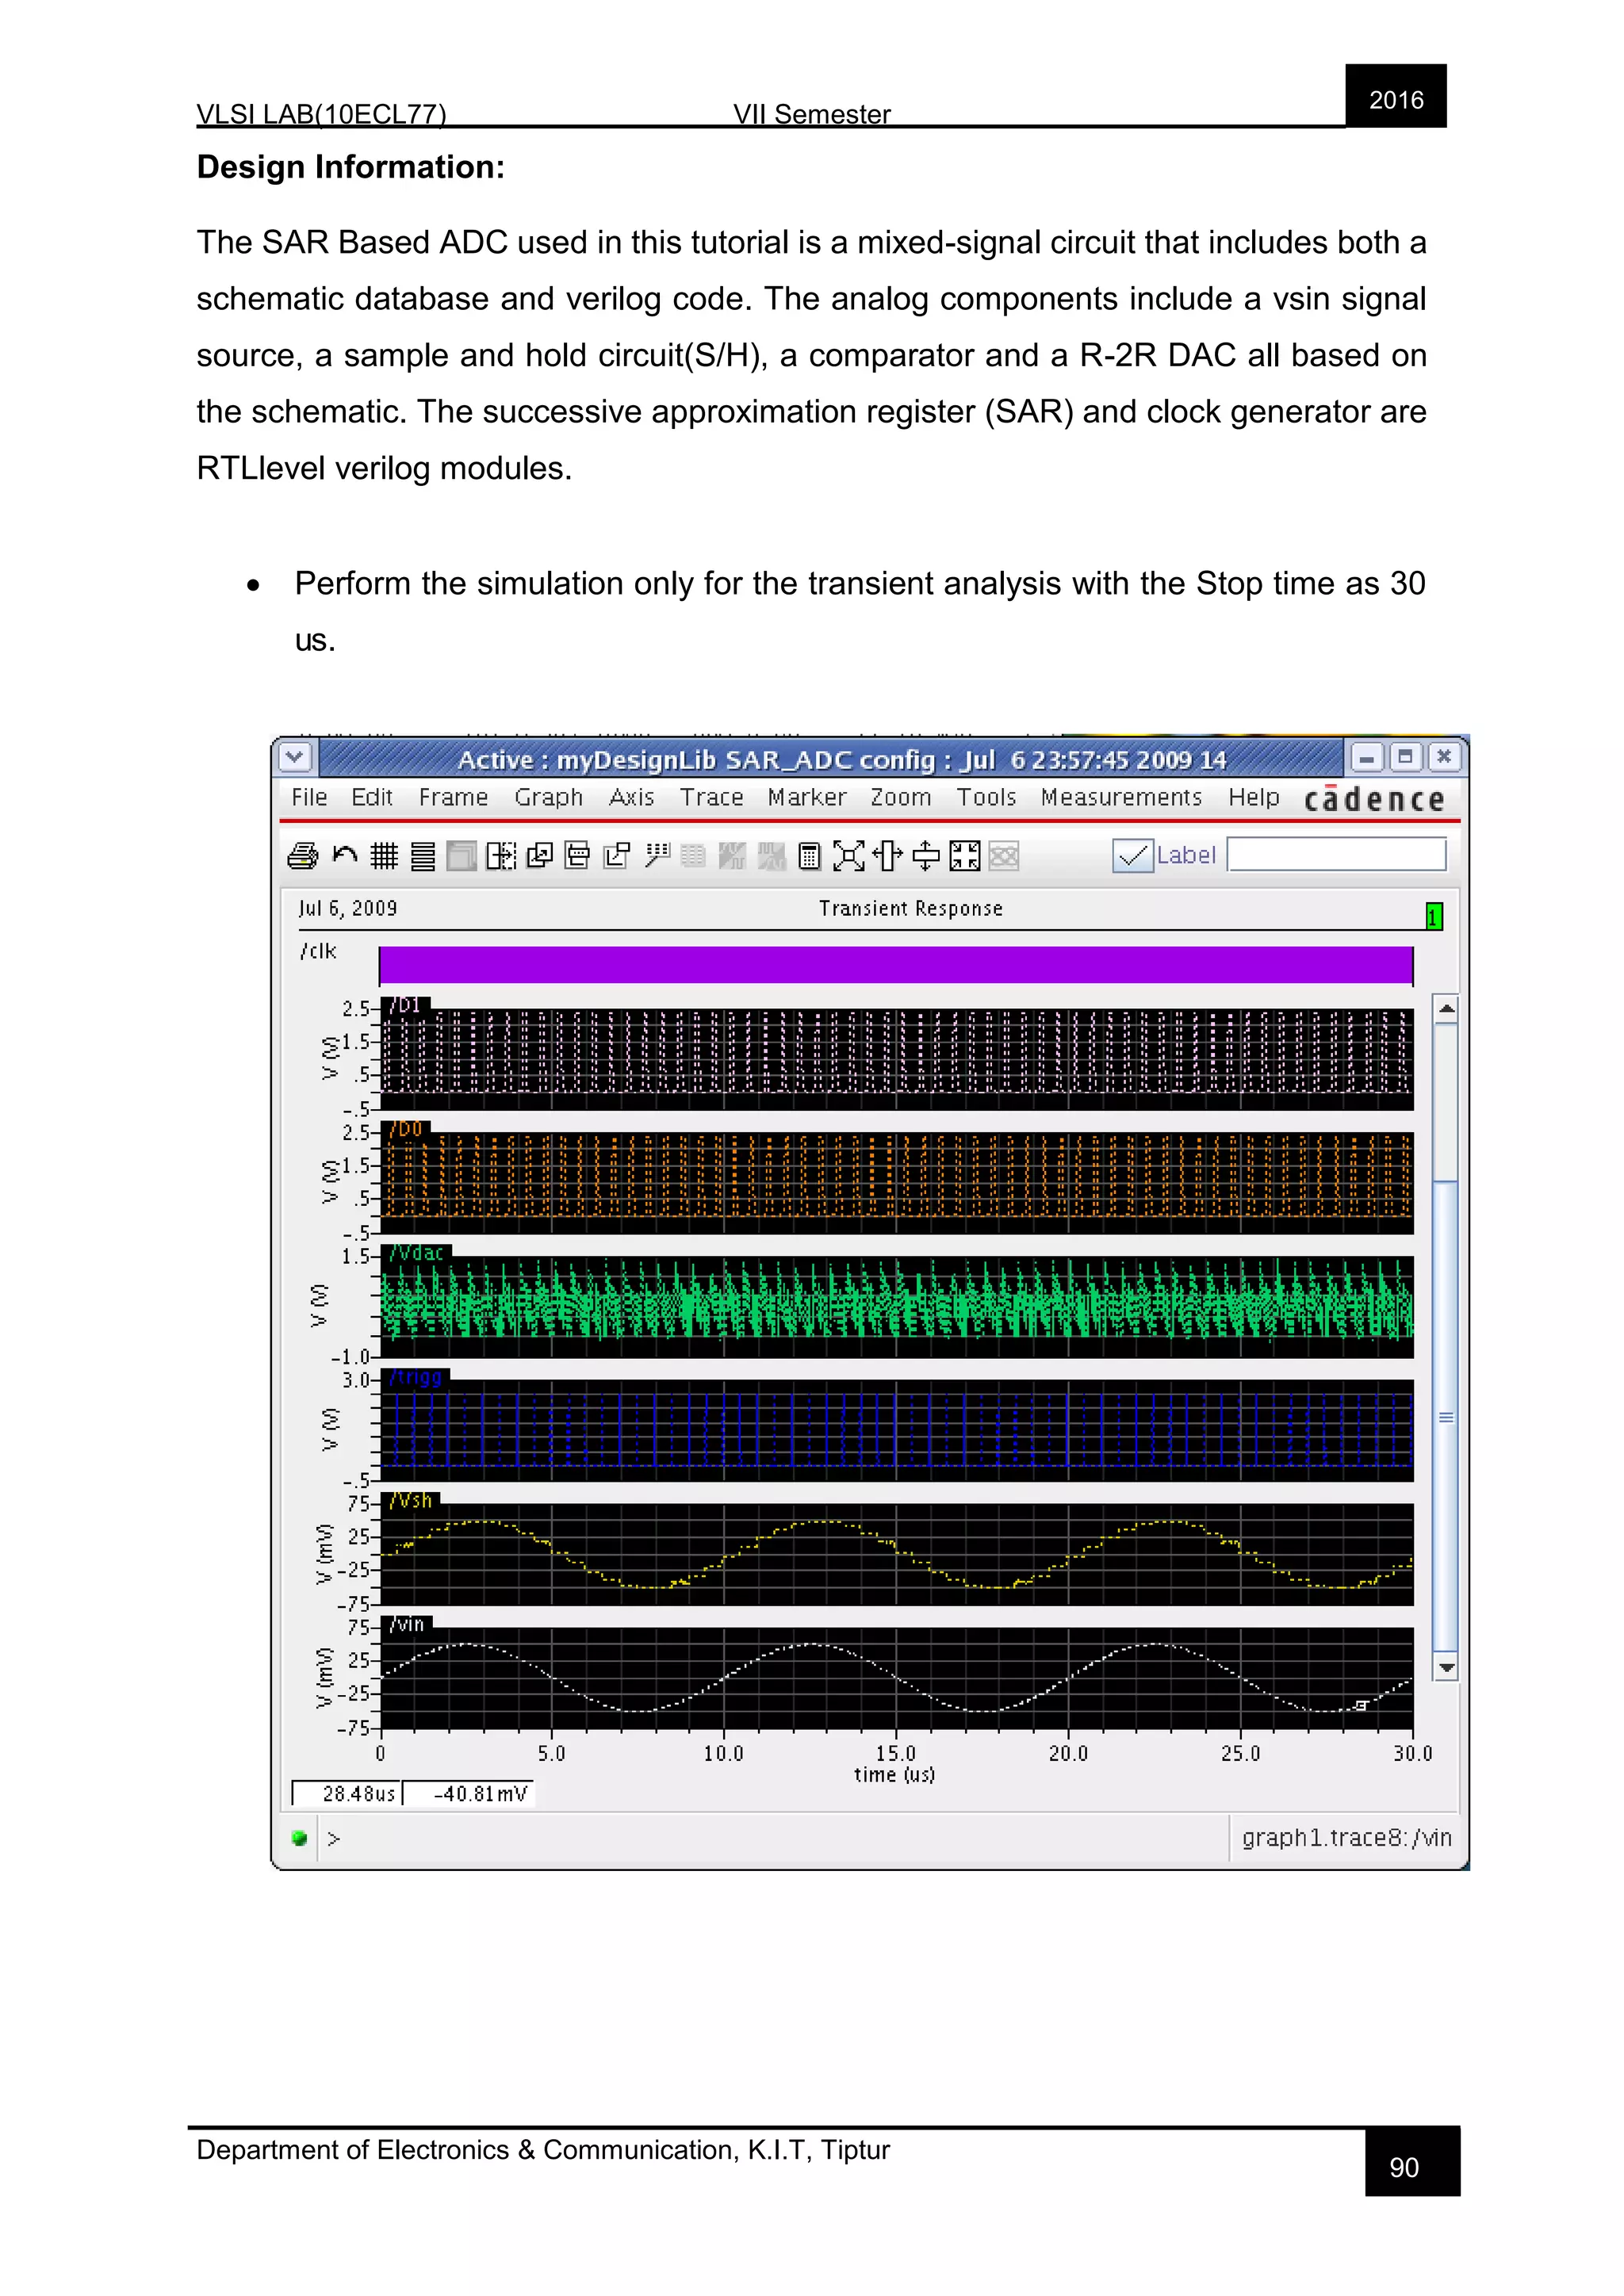This screenshot has height=2296, width=1624.
Task: Close the waveform window
Action: pos(1443,757)
